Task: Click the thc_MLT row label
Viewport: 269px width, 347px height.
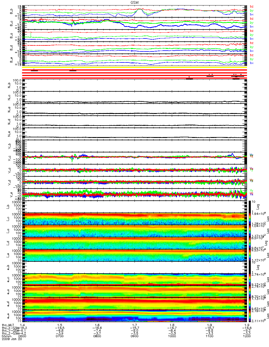Action: tap(8, 325)
